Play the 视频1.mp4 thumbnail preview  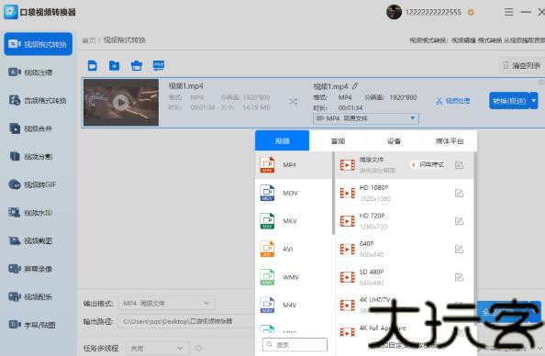[121, 102]
